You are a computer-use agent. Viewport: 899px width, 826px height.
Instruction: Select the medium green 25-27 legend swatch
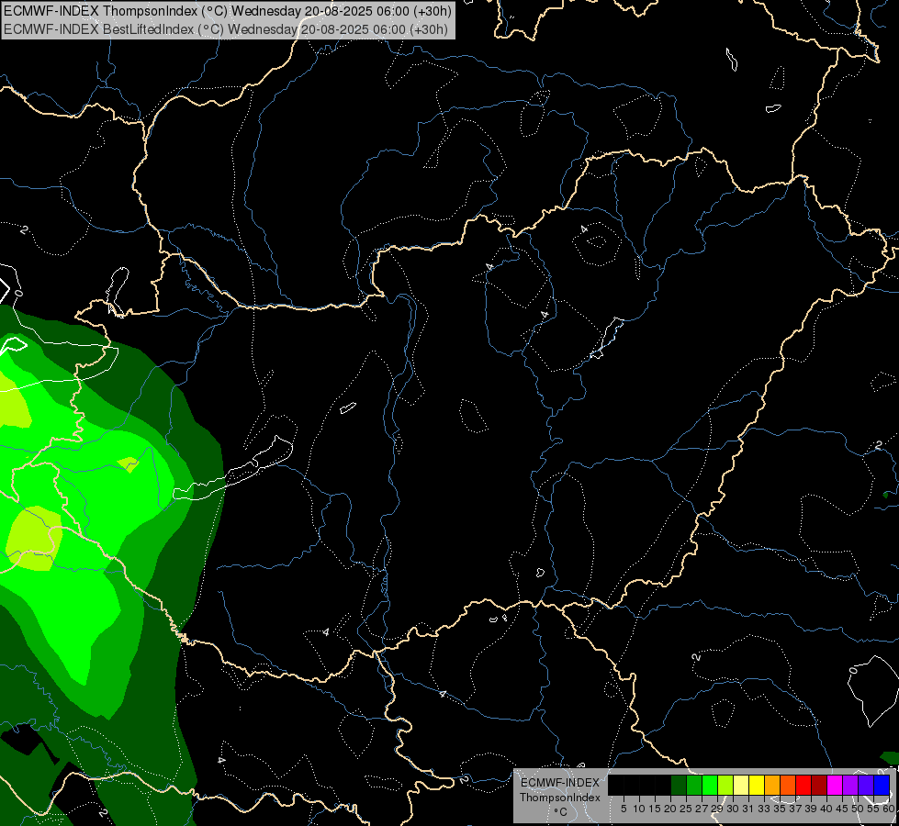click(x=694, y=785)
